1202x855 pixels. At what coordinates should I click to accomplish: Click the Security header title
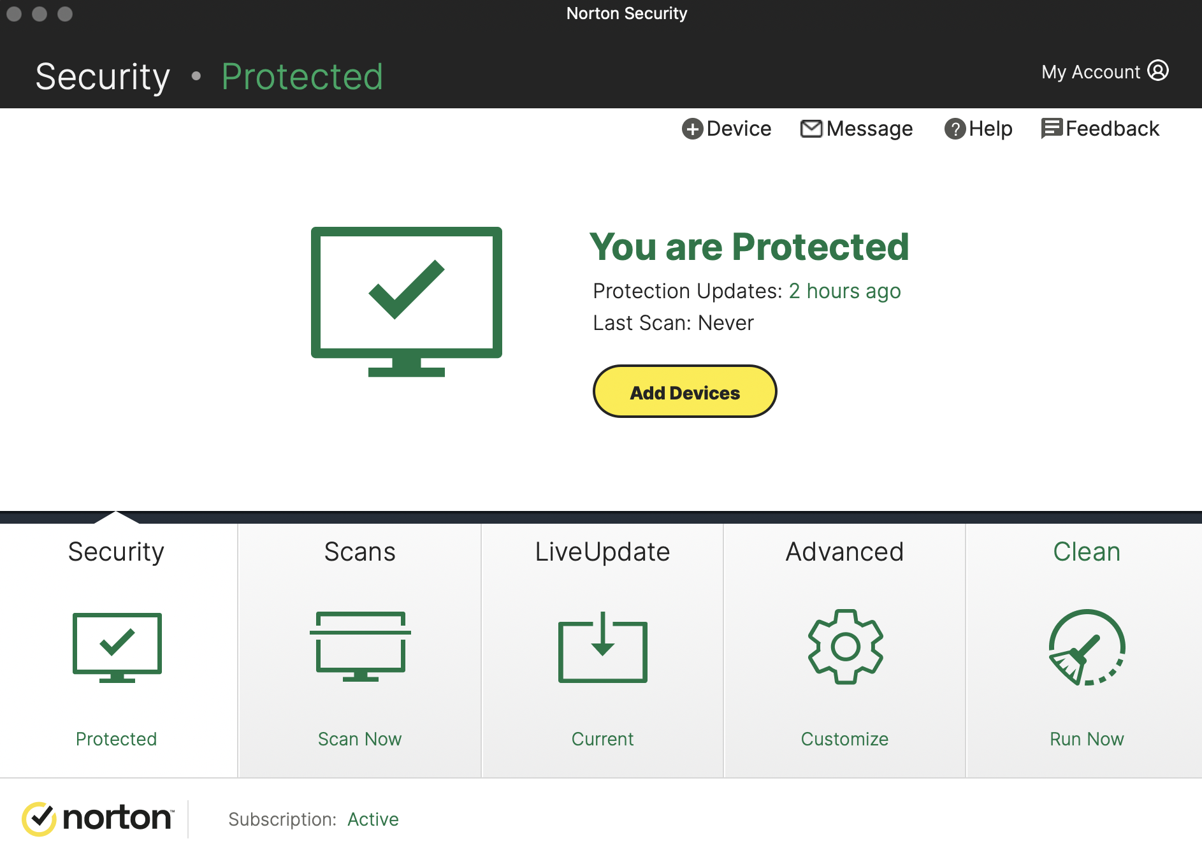(103, 77)
